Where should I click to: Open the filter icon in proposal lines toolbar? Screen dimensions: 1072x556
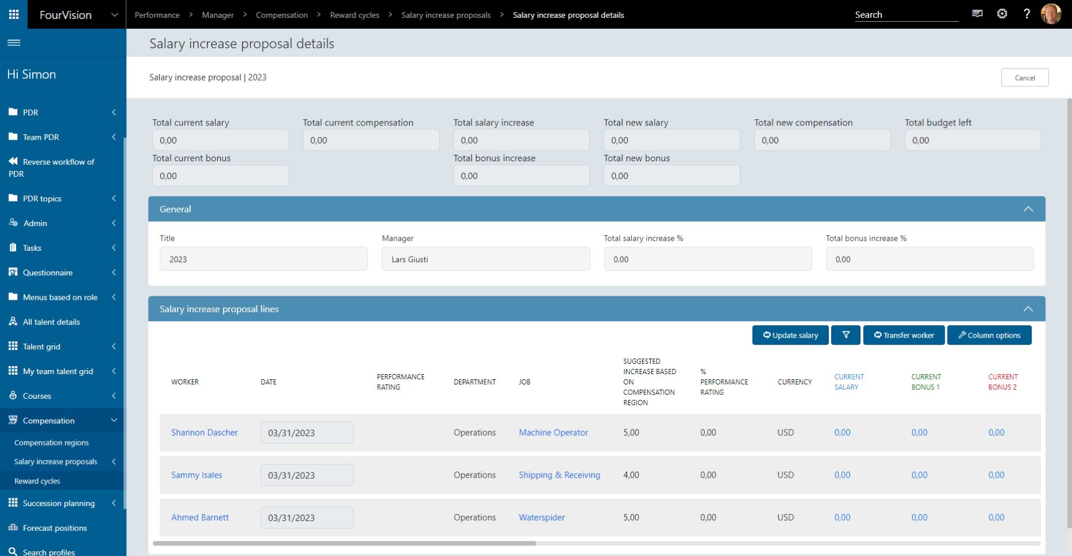click(x=845, y=335)
